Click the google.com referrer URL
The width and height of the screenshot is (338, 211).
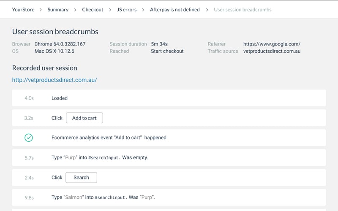point(272,44)
